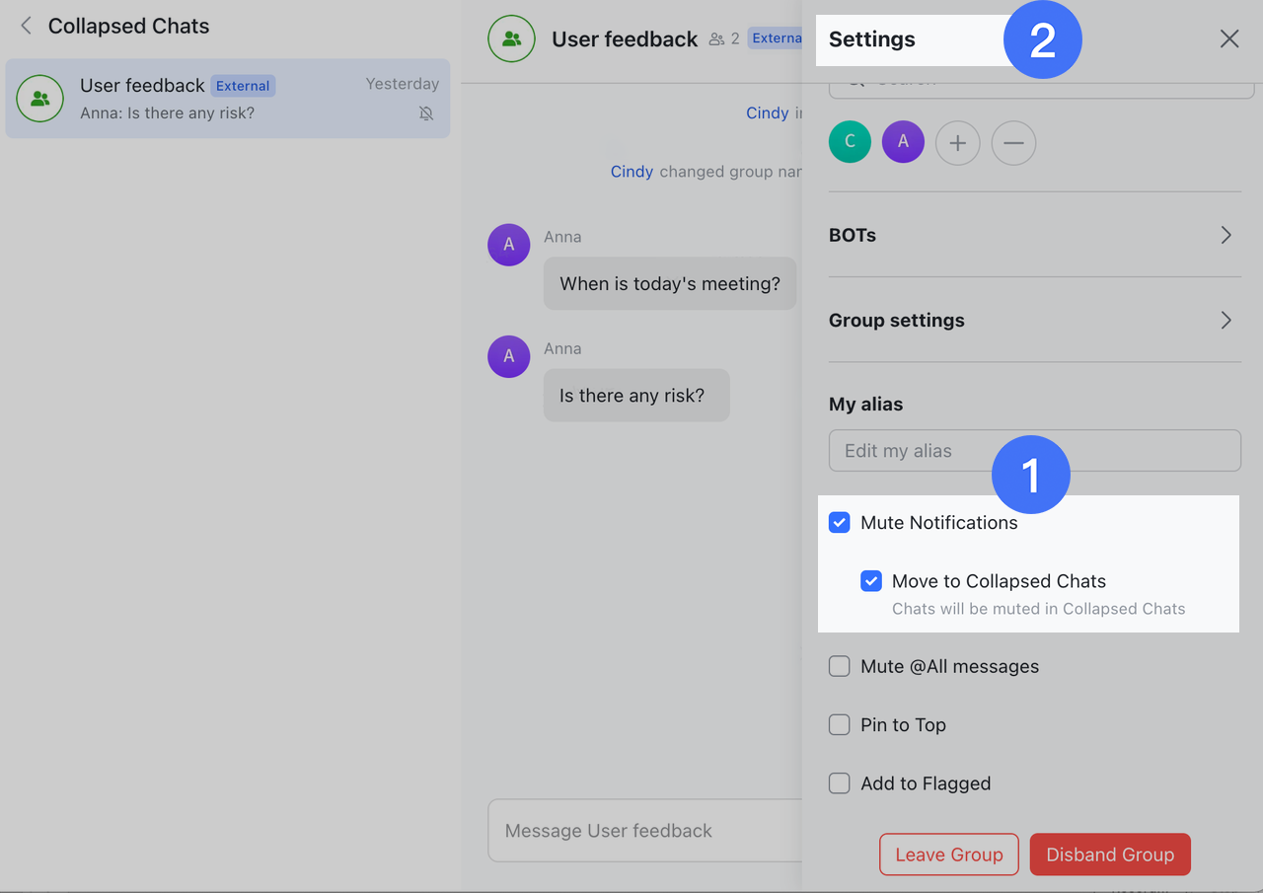Enable Pin to Top for this group
This screenshot has height=893, width=1263.
coord(839,724)
